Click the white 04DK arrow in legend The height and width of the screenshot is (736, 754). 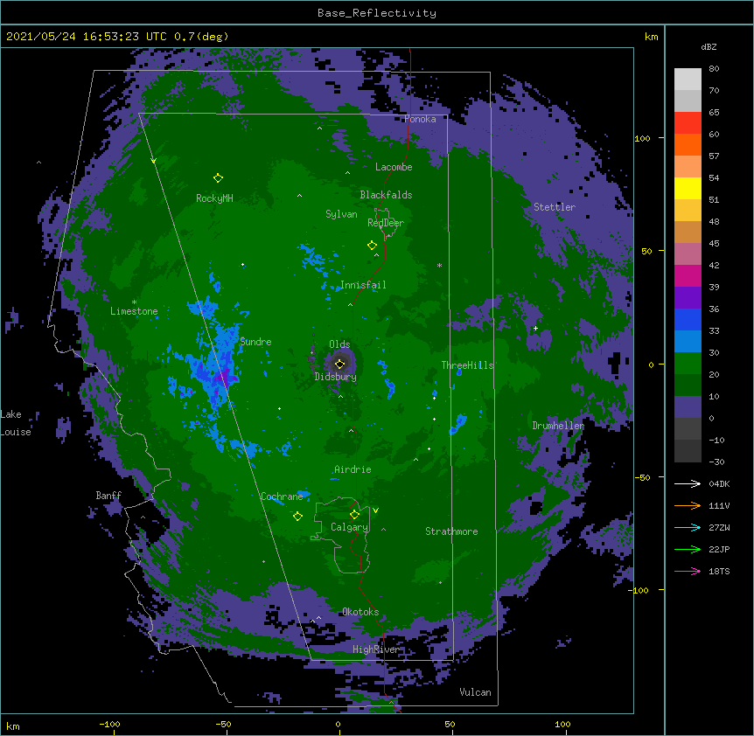pos(688,483)
